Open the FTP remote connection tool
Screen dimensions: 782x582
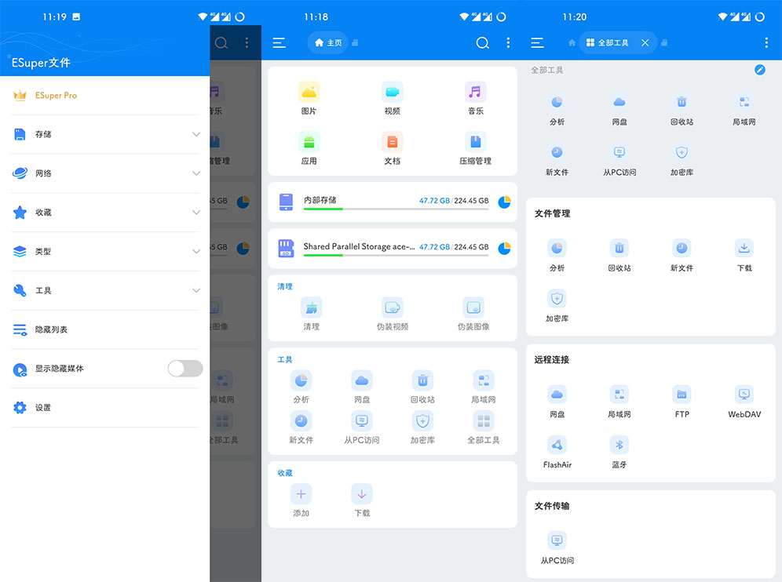(x=682, y=395)
